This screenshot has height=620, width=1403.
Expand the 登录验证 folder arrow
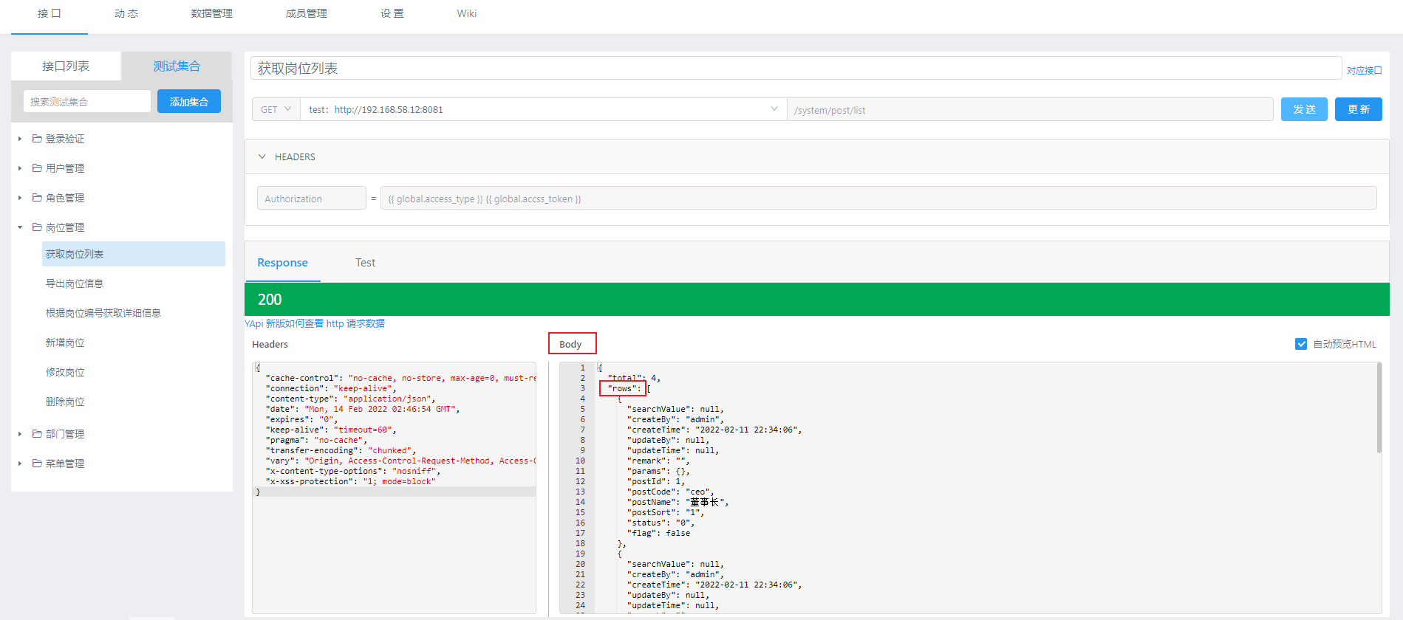point(20,139)
